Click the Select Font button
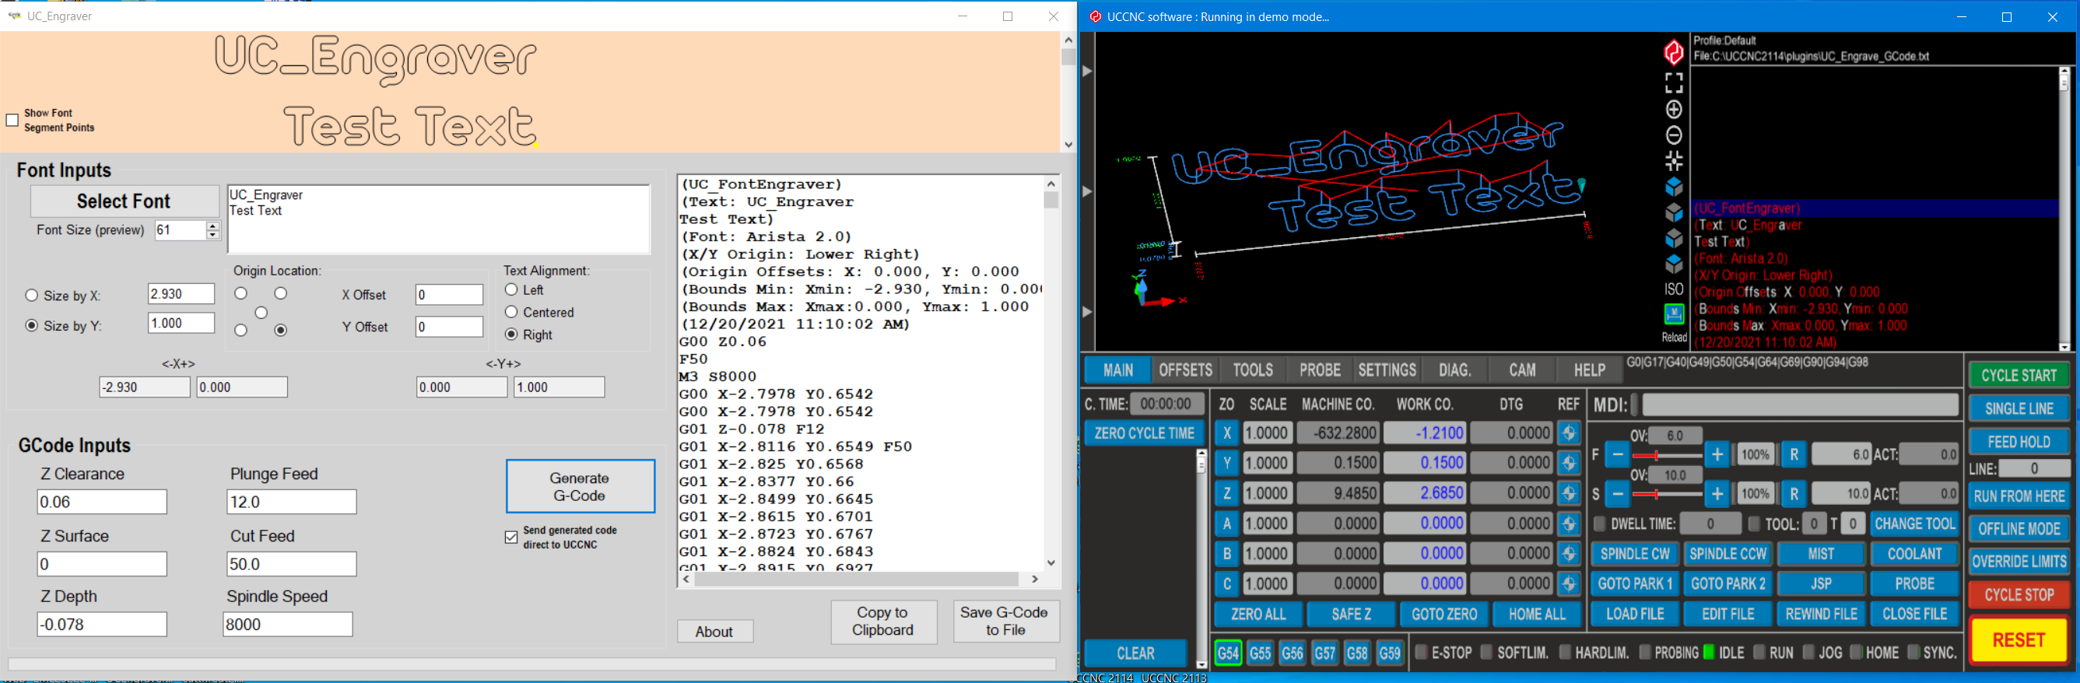2080x683 pixels. [x=125, y=201]
